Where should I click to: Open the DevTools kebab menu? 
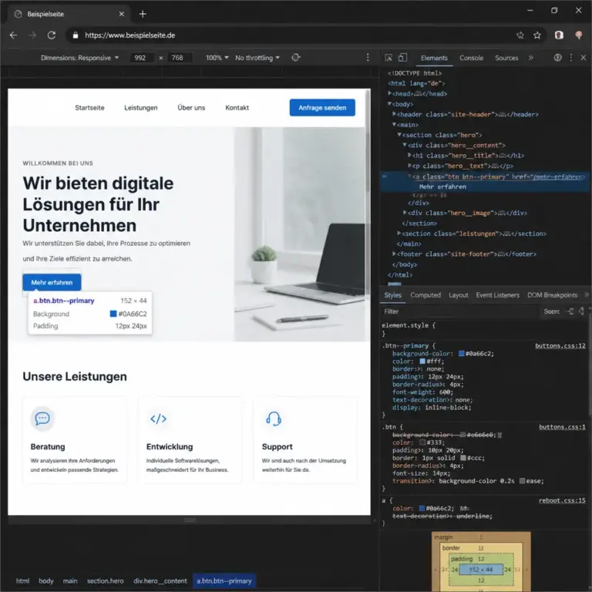[571, 57]
